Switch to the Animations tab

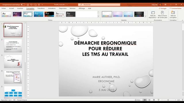[52, 8]
